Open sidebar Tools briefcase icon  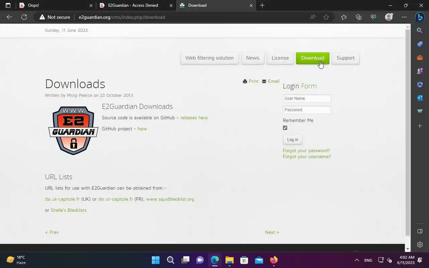420,58
